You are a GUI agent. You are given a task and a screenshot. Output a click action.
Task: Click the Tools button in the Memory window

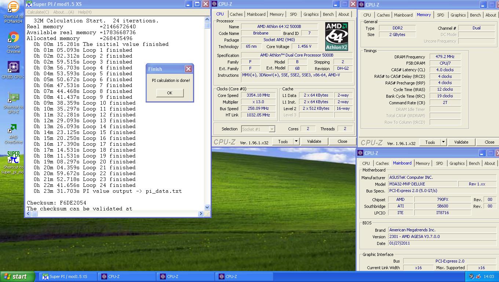[x=430, y=142]
